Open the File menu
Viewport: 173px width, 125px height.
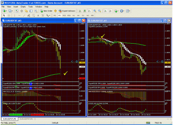click(3, 7)
